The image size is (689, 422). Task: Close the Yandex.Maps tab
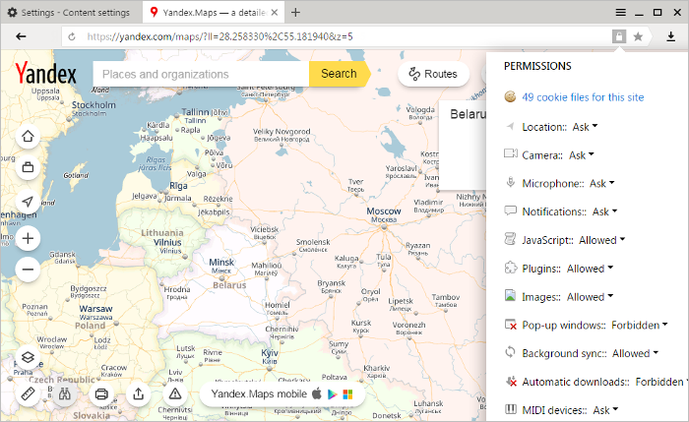[x=275, y=12]
